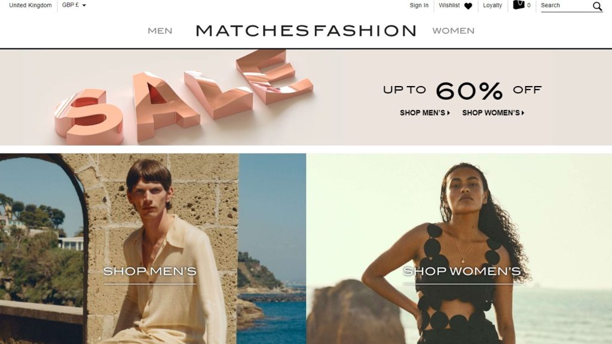Click the arrow beside Shop Women's sale
The height and width of the screenshot is (344, 612).
click(522, 113)
